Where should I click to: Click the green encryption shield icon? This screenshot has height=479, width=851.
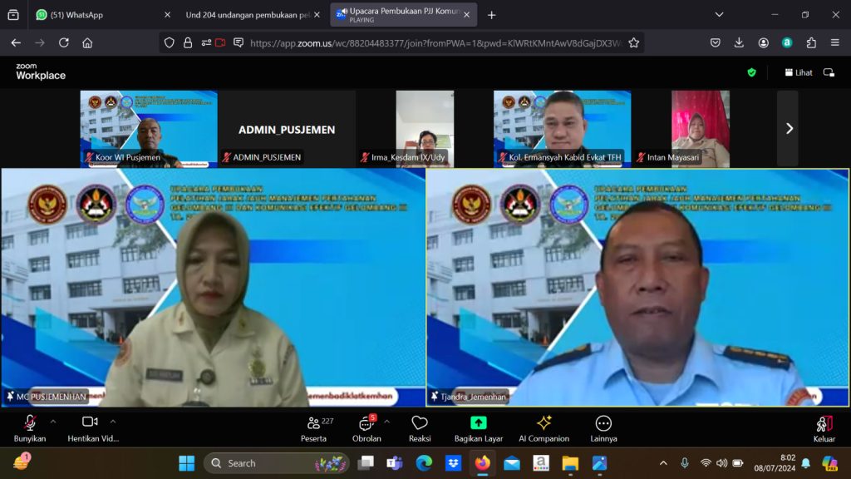coord(751,72)
